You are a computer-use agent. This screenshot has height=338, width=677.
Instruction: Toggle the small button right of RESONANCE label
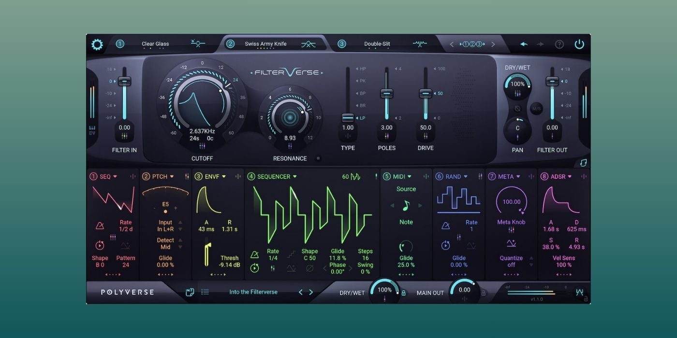pos(318,158)
